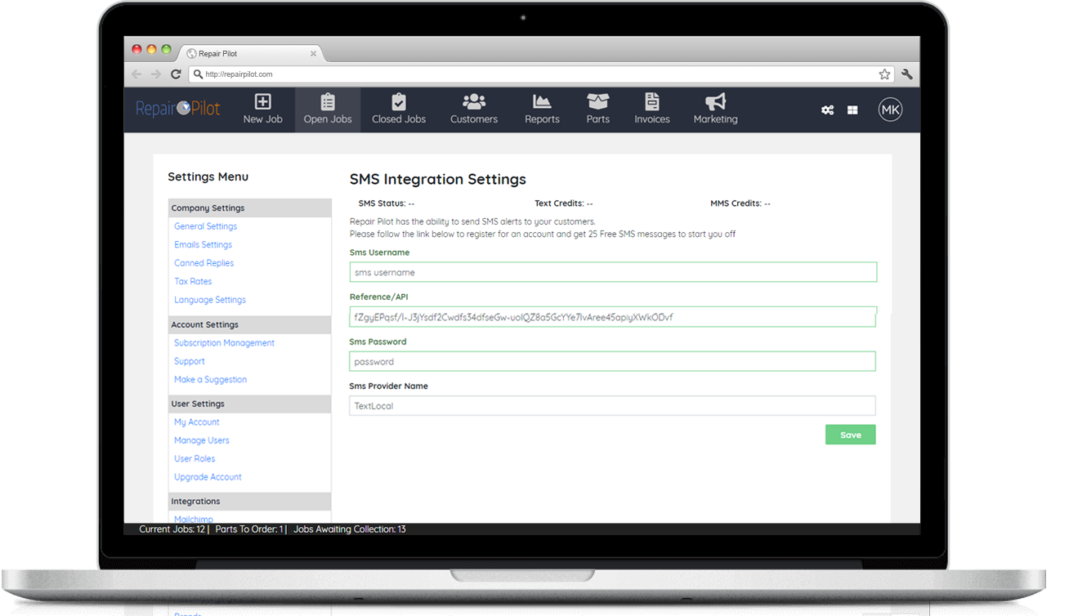Open the Customers section
The width and height of the screenshot is (1069, 616).
point(474,109)
